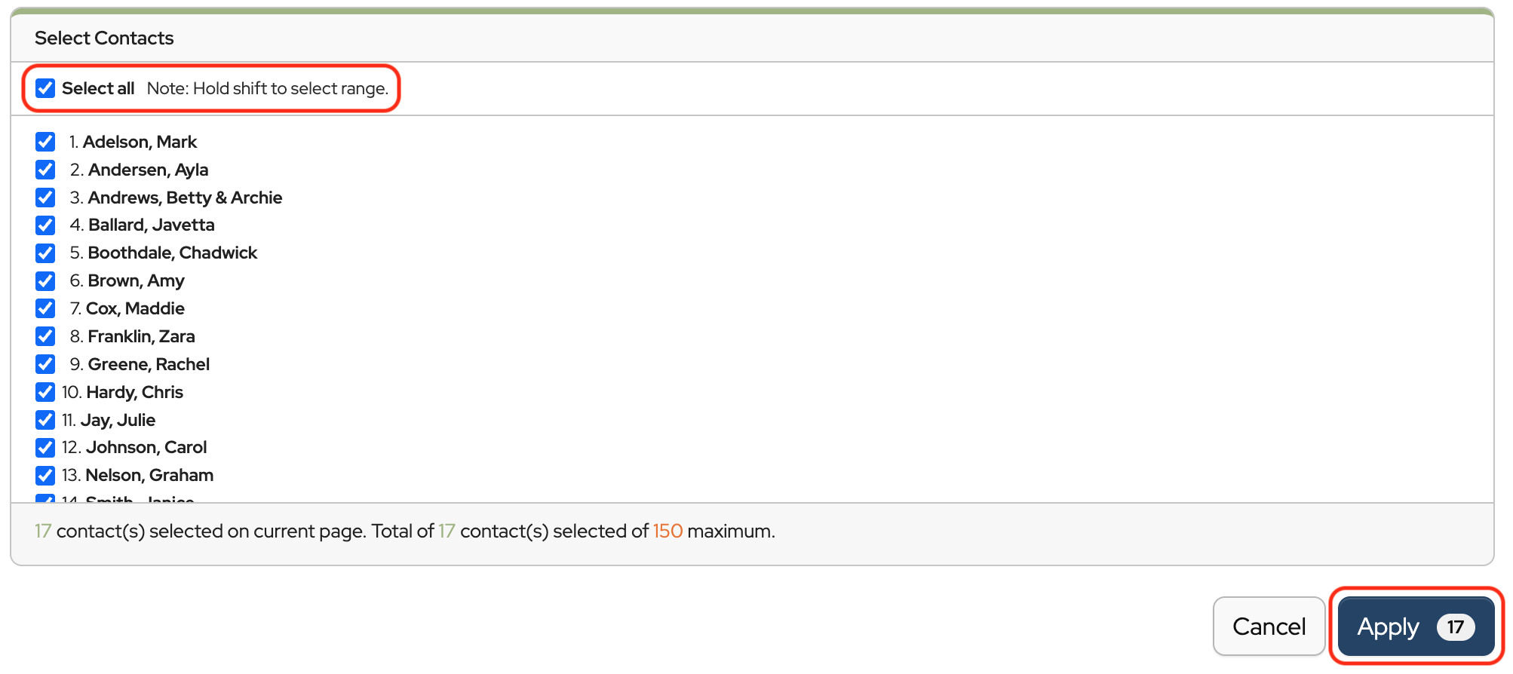The image size is (1513, 674).
Task: Click the Select all label text
Action: [x=98, y=88]
